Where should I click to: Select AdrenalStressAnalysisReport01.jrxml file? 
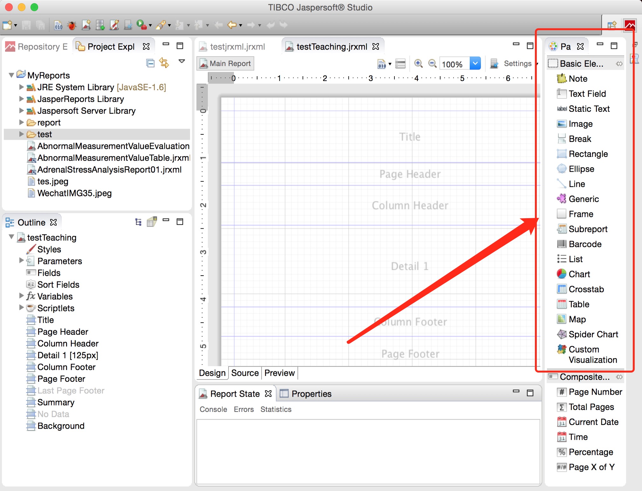(x=105, y=170)
